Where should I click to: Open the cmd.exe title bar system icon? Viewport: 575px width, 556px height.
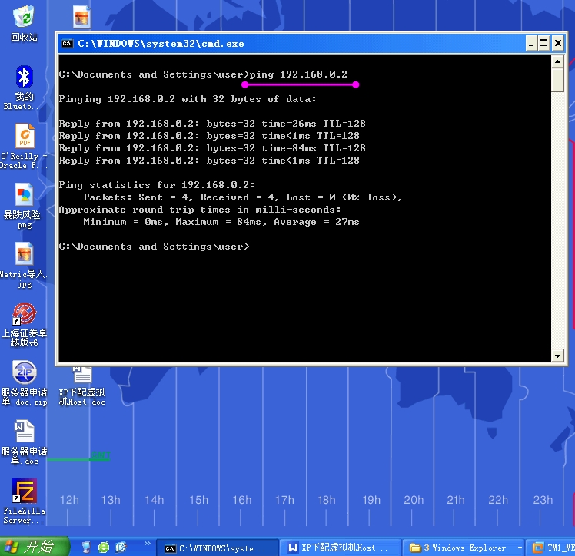click(68, 44)
